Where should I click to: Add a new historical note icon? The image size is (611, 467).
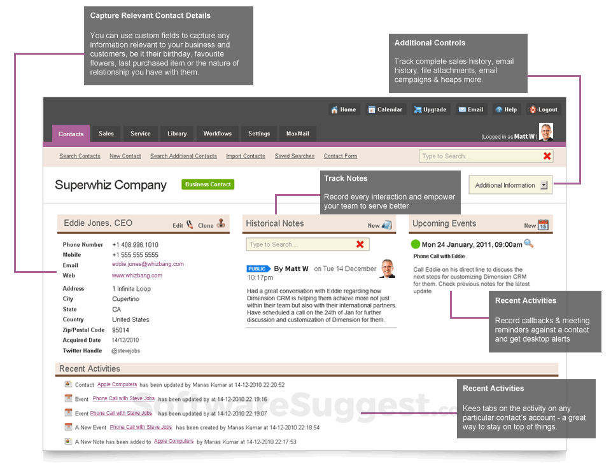pyautogui.click(x=387, y=225)
